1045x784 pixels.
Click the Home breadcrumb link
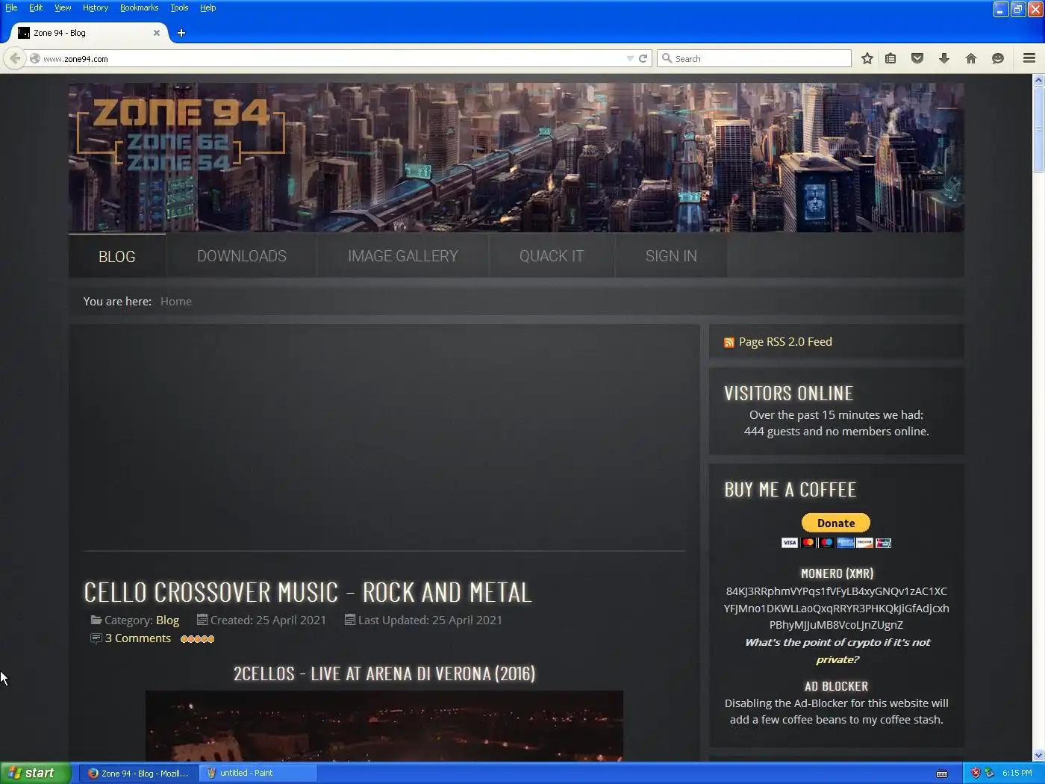(176, 302)
